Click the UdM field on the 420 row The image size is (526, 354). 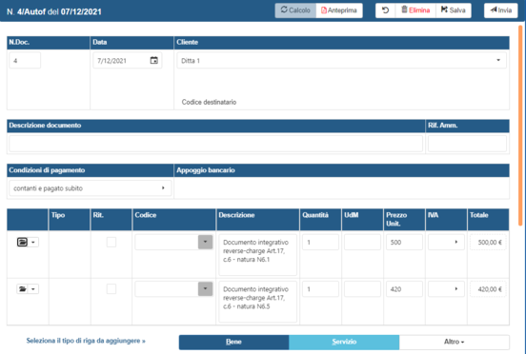(362, 288)
